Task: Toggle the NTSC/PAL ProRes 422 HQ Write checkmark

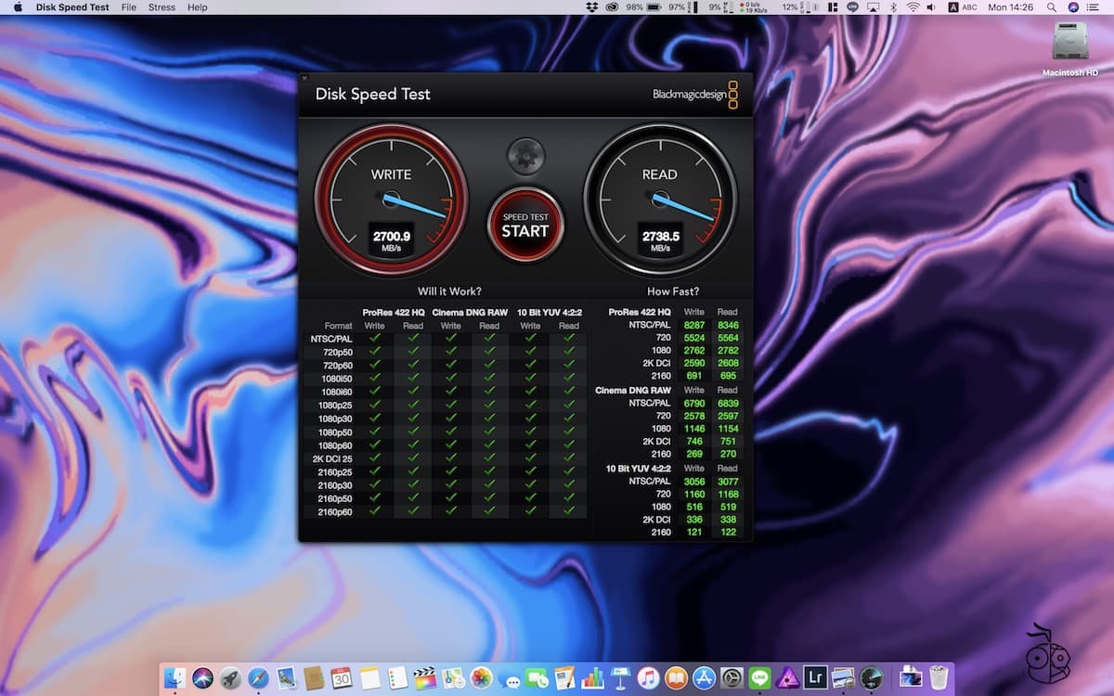Action: pyautogui.click(x=373, y=338)
